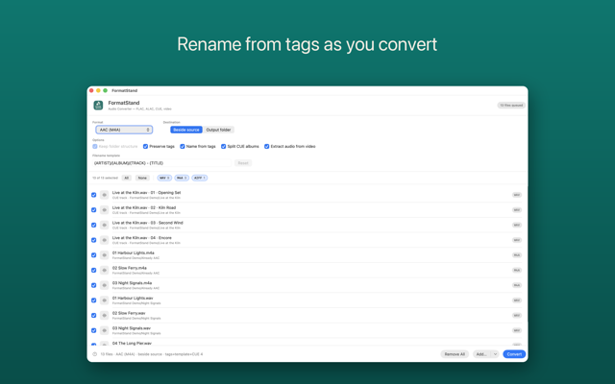Image resolution: width=615 pixels, height=384 pixels.
Task: Click the 03 Night Signals.wav file name
Action: tap(132, 328)
